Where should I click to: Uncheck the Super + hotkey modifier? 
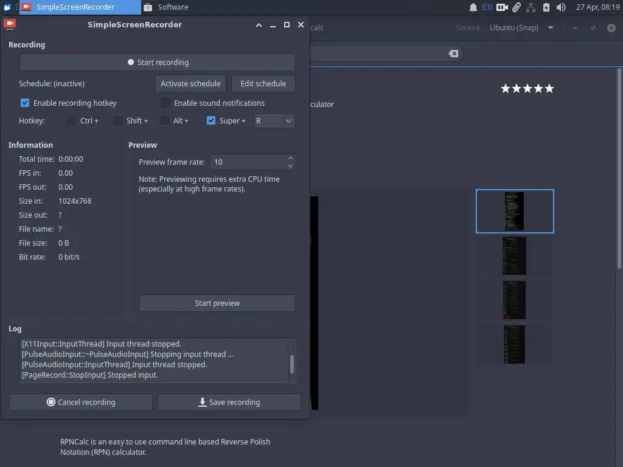pos(211,120)
